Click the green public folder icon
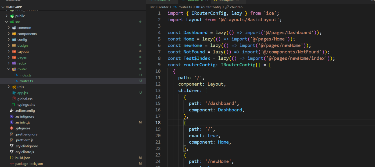 pyautogui.click(x=12, y=16)
